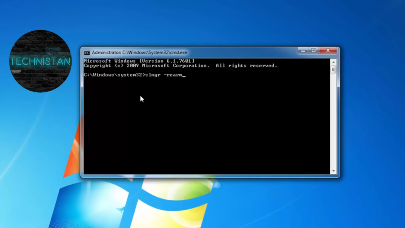Open the cmd.exe system menu icon
The width and height of the screenshot is (405, 228).
tap(87, 53)
